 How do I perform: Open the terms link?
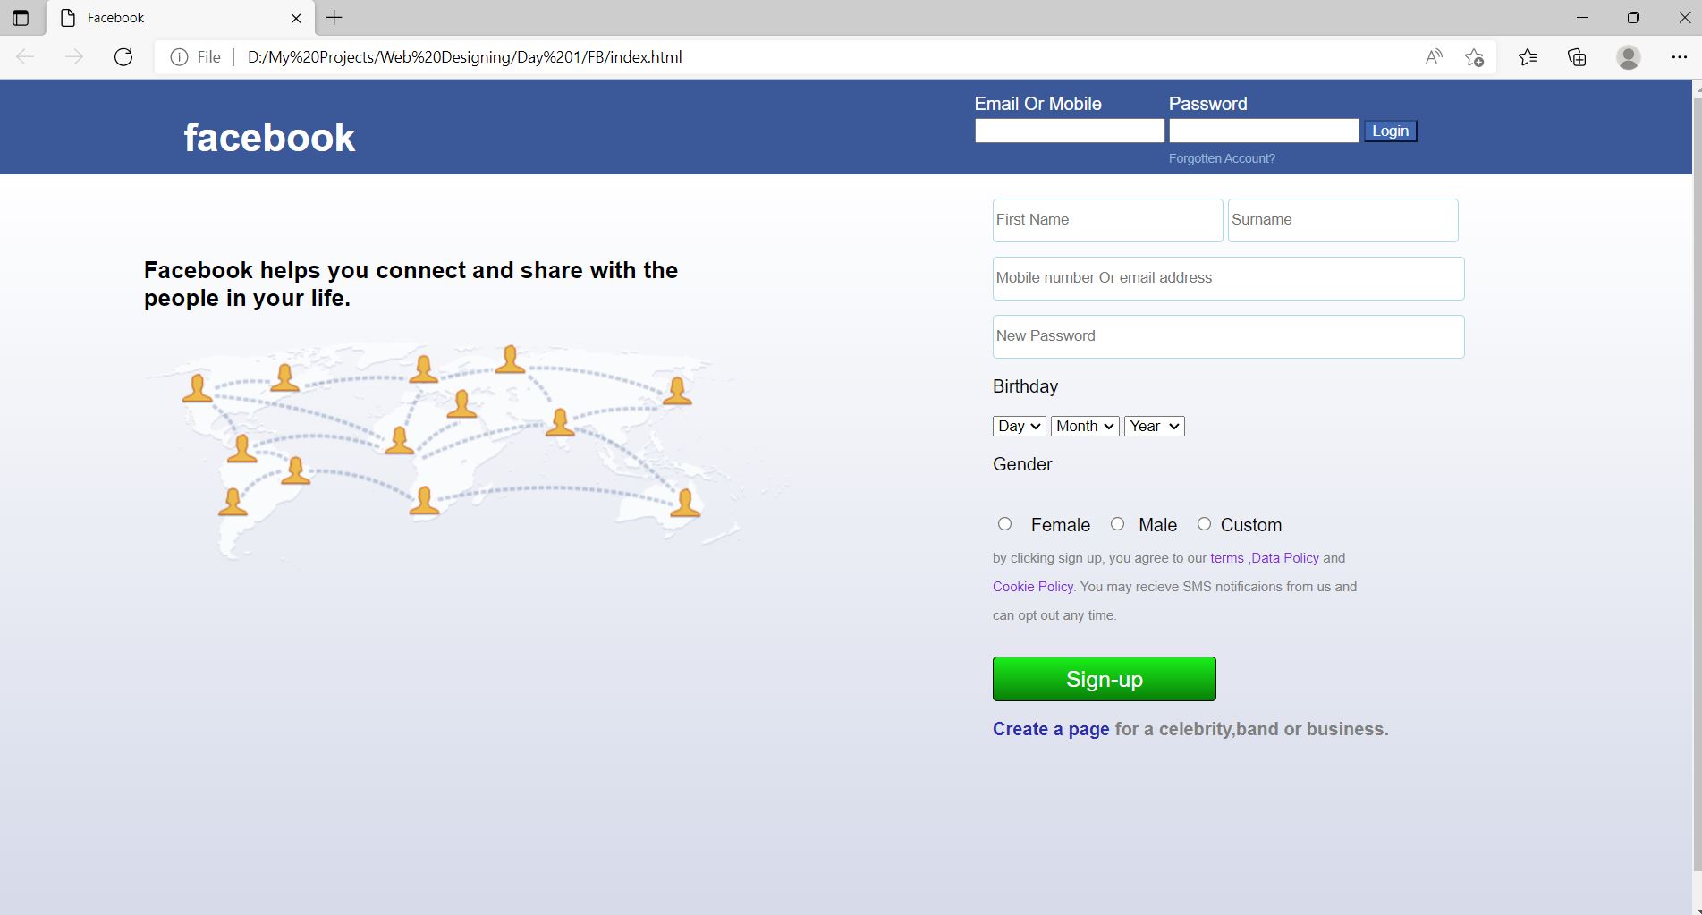[1227, 558]
